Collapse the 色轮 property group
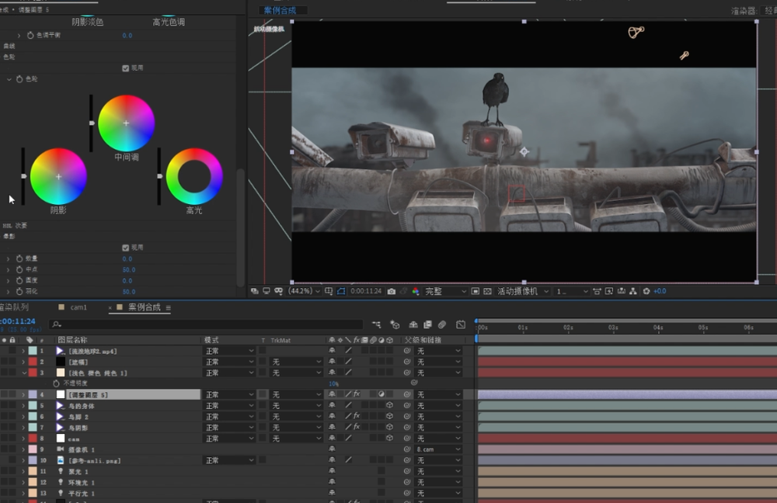777x503 pixels. click(x=9, y=79)
